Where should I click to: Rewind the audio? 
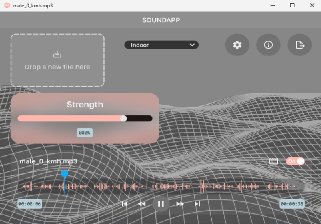tap(141, 204)
